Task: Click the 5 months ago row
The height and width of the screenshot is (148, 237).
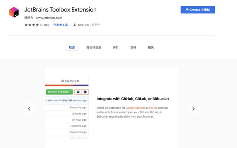Action: 67,108
